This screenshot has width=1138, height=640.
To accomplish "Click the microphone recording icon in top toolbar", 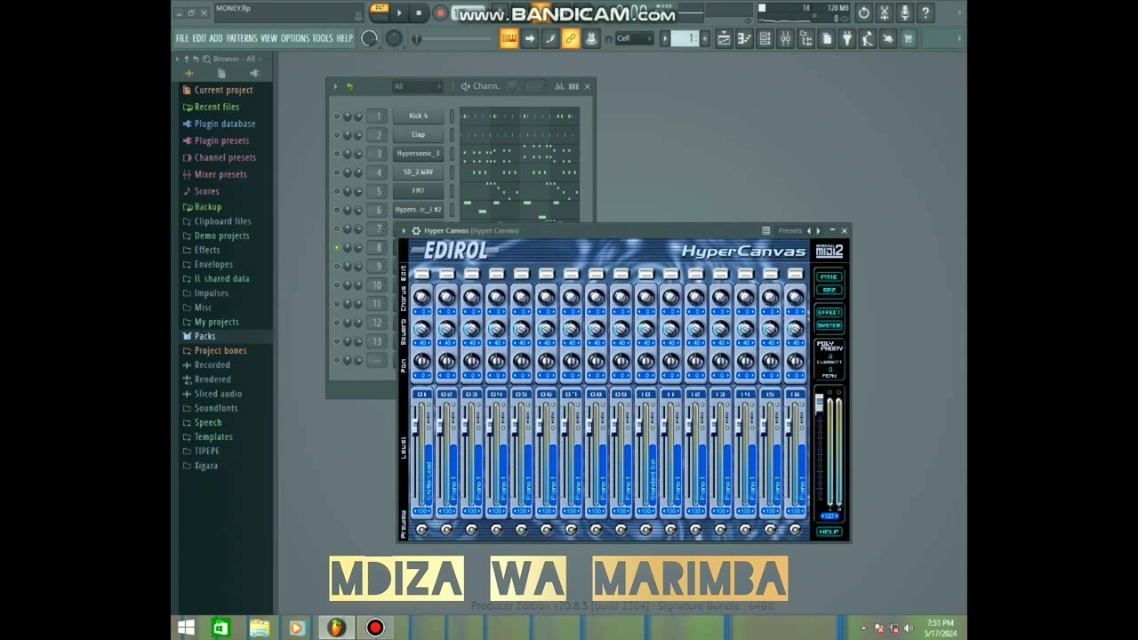I will pos(905,12).
